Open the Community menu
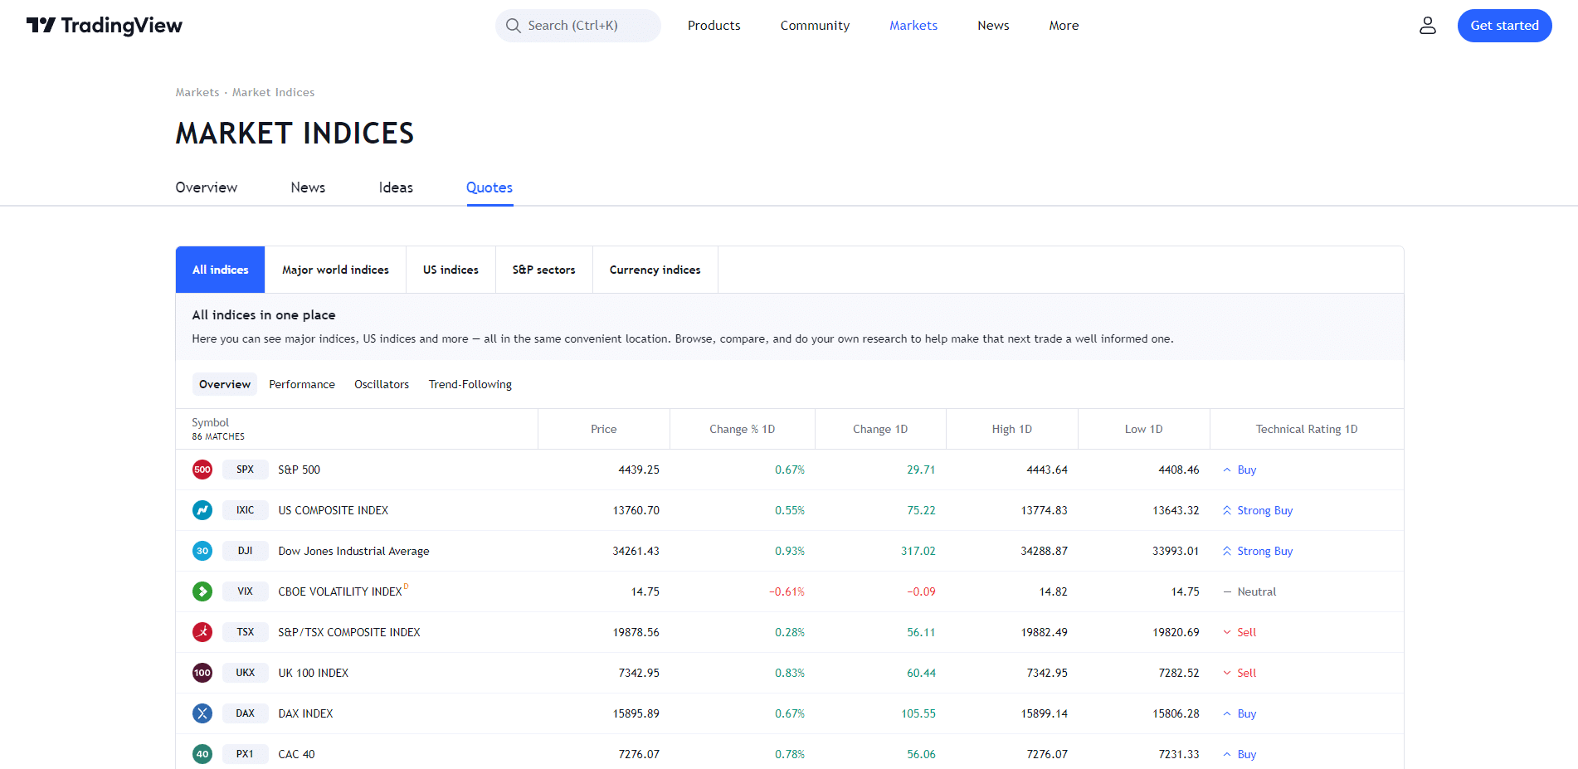Image resolution: width=1578 pixels, height=769 pixels. tap(815, 26)
